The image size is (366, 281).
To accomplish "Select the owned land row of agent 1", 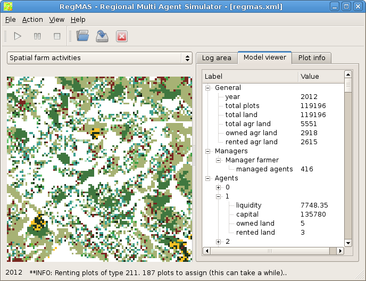I will click(273, 224).
